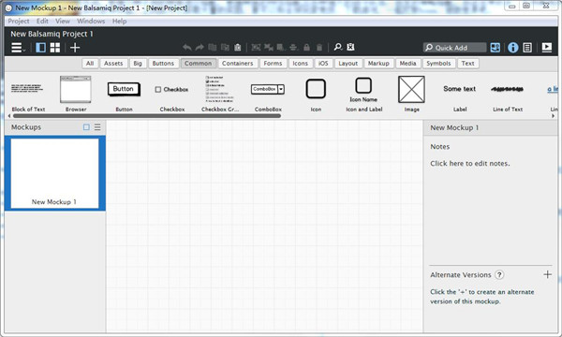Switch to the mockups grid view
Screen dimensions: 562x337
tap(55, 48)
